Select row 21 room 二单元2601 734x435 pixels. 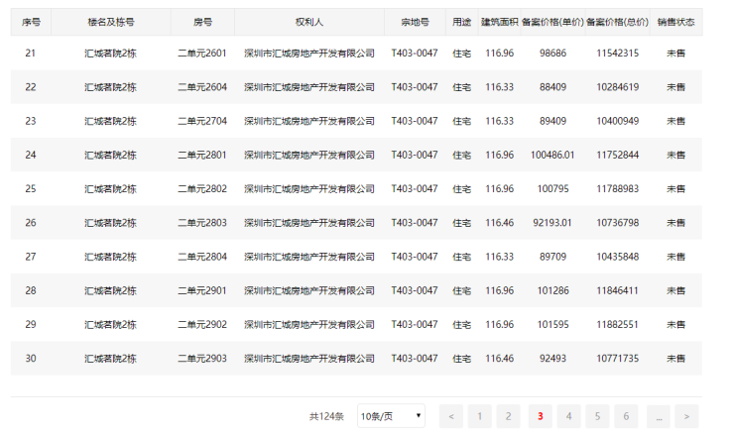point(201,54)
